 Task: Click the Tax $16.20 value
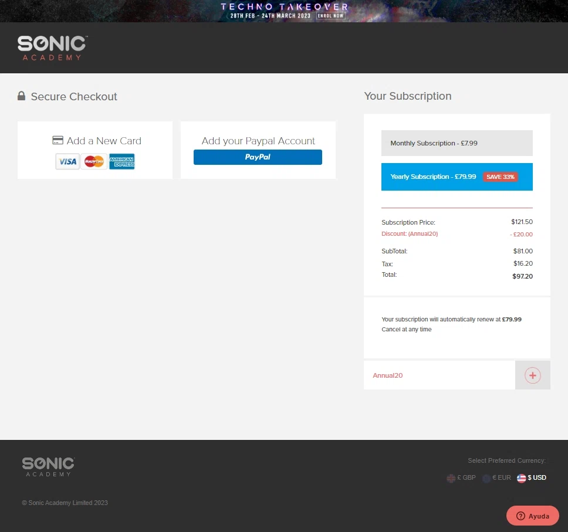point(523,263)
